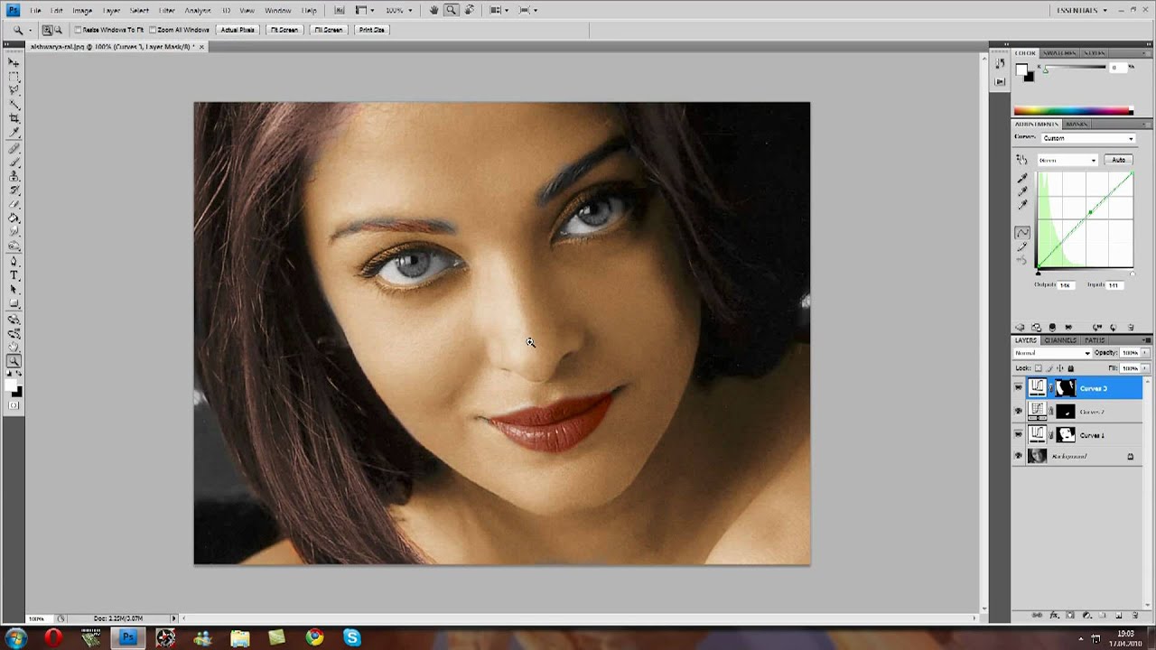Select edit points curve mode button
1156x650 pixels.
click(x=1022, y=232)
